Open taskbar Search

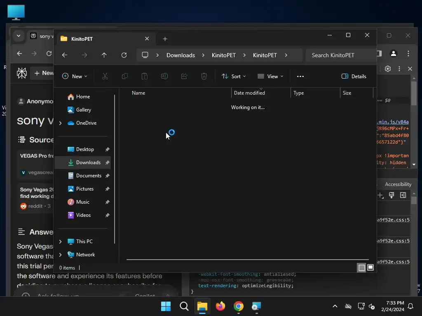[x=184, y=306]
